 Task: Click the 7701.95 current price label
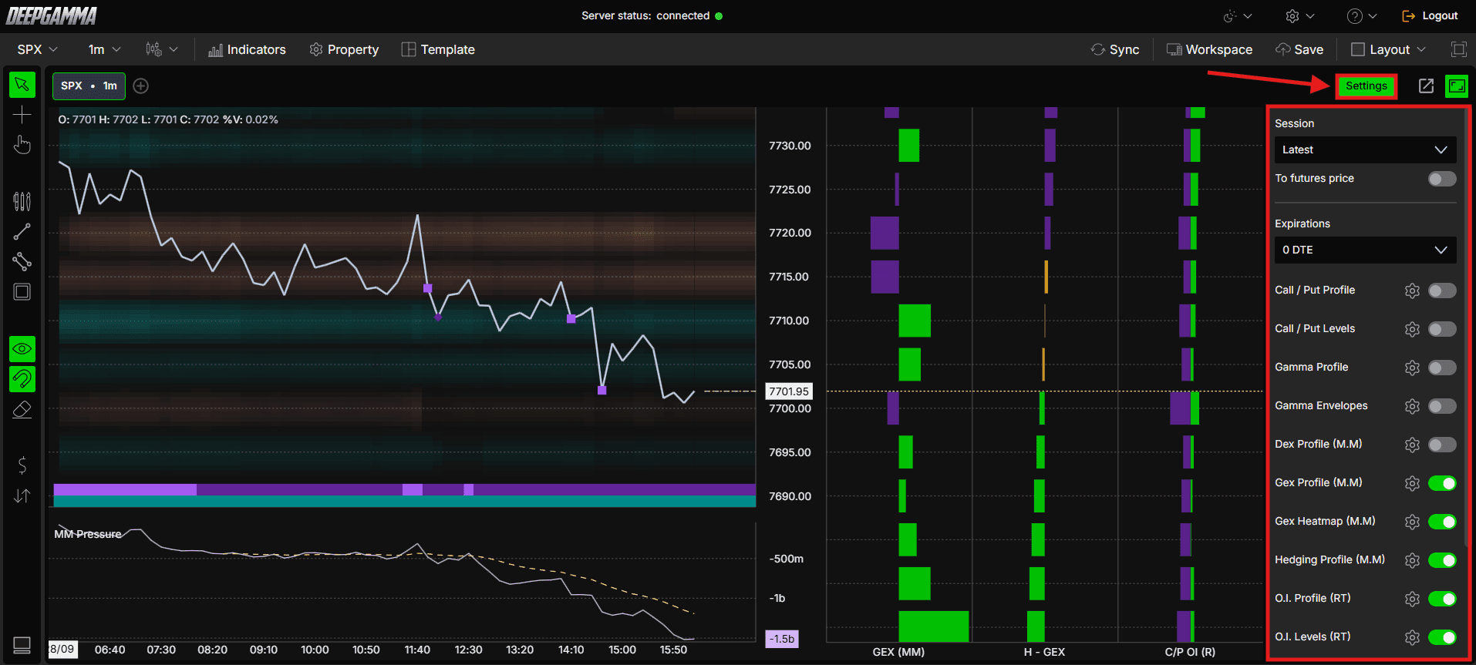pos(789,391)
